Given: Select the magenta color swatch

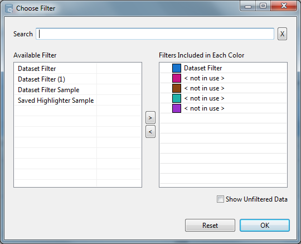Looking at the screenshot, I should 177,78.
